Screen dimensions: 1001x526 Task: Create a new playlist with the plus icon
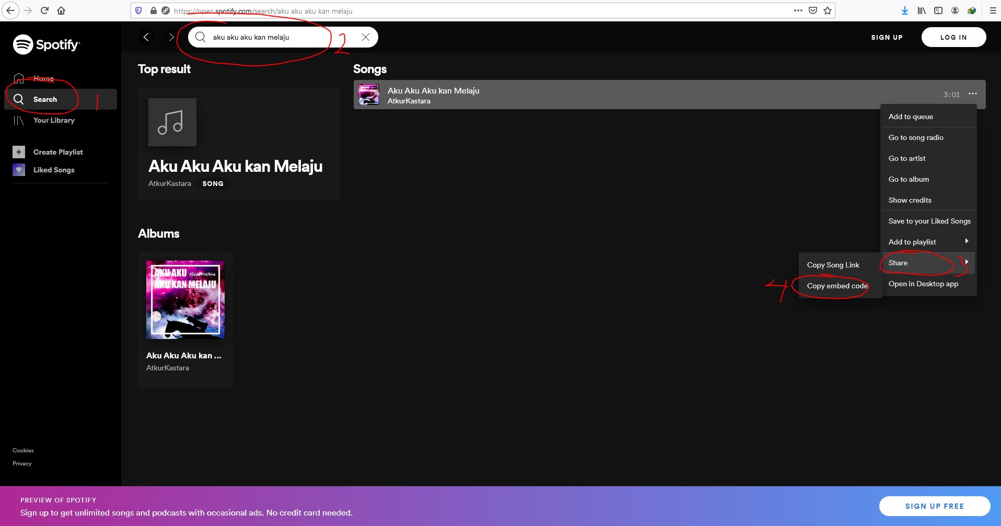[19, 151]
